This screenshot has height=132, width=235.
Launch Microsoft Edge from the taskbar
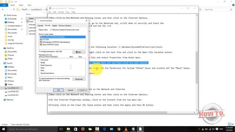pos(104,129)
